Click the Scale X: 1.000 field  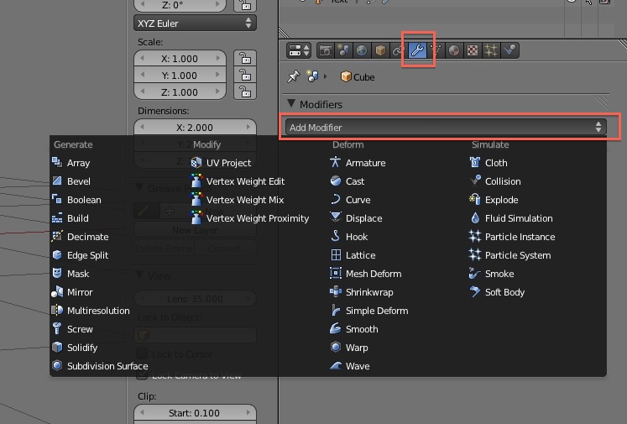pos(180,59)
